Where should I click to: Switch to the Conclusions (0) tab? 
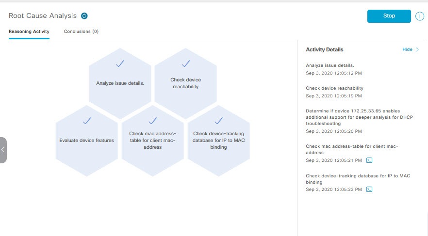click(x=81, y=31)
